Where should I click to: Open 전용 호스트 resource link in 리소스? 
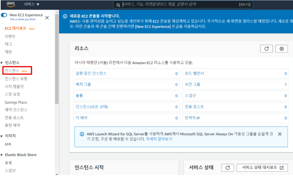[x=194, y=107]
